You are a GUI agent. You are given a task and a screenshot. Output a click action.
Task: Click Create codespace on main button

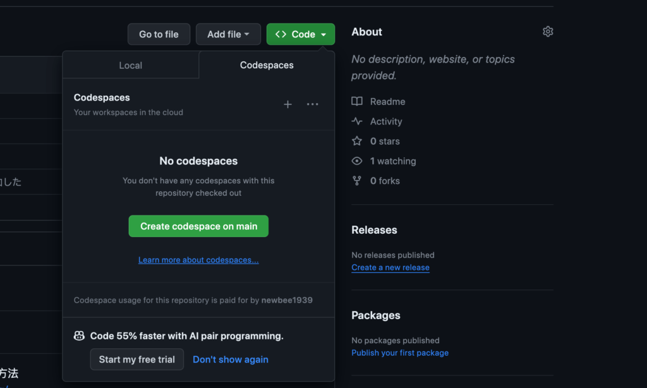tap(198, 226)
